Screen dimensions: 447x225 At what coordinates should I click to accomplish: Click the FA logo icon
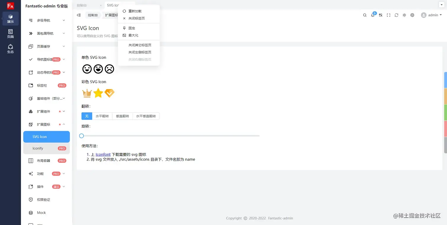tap(10, 6)
